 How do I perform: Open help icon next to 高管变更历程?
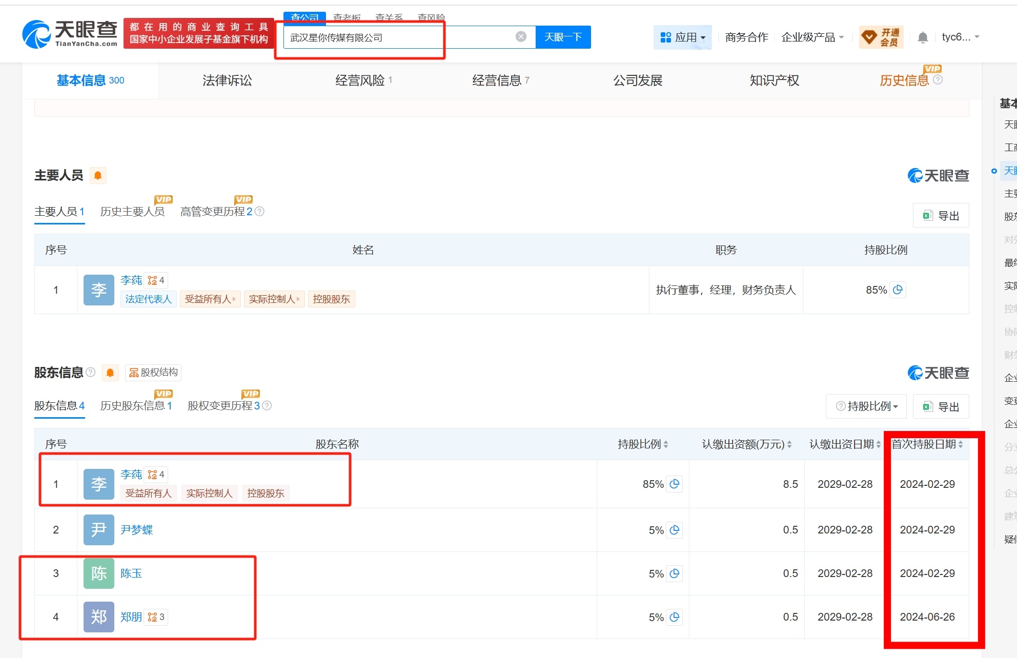(259, 212)
